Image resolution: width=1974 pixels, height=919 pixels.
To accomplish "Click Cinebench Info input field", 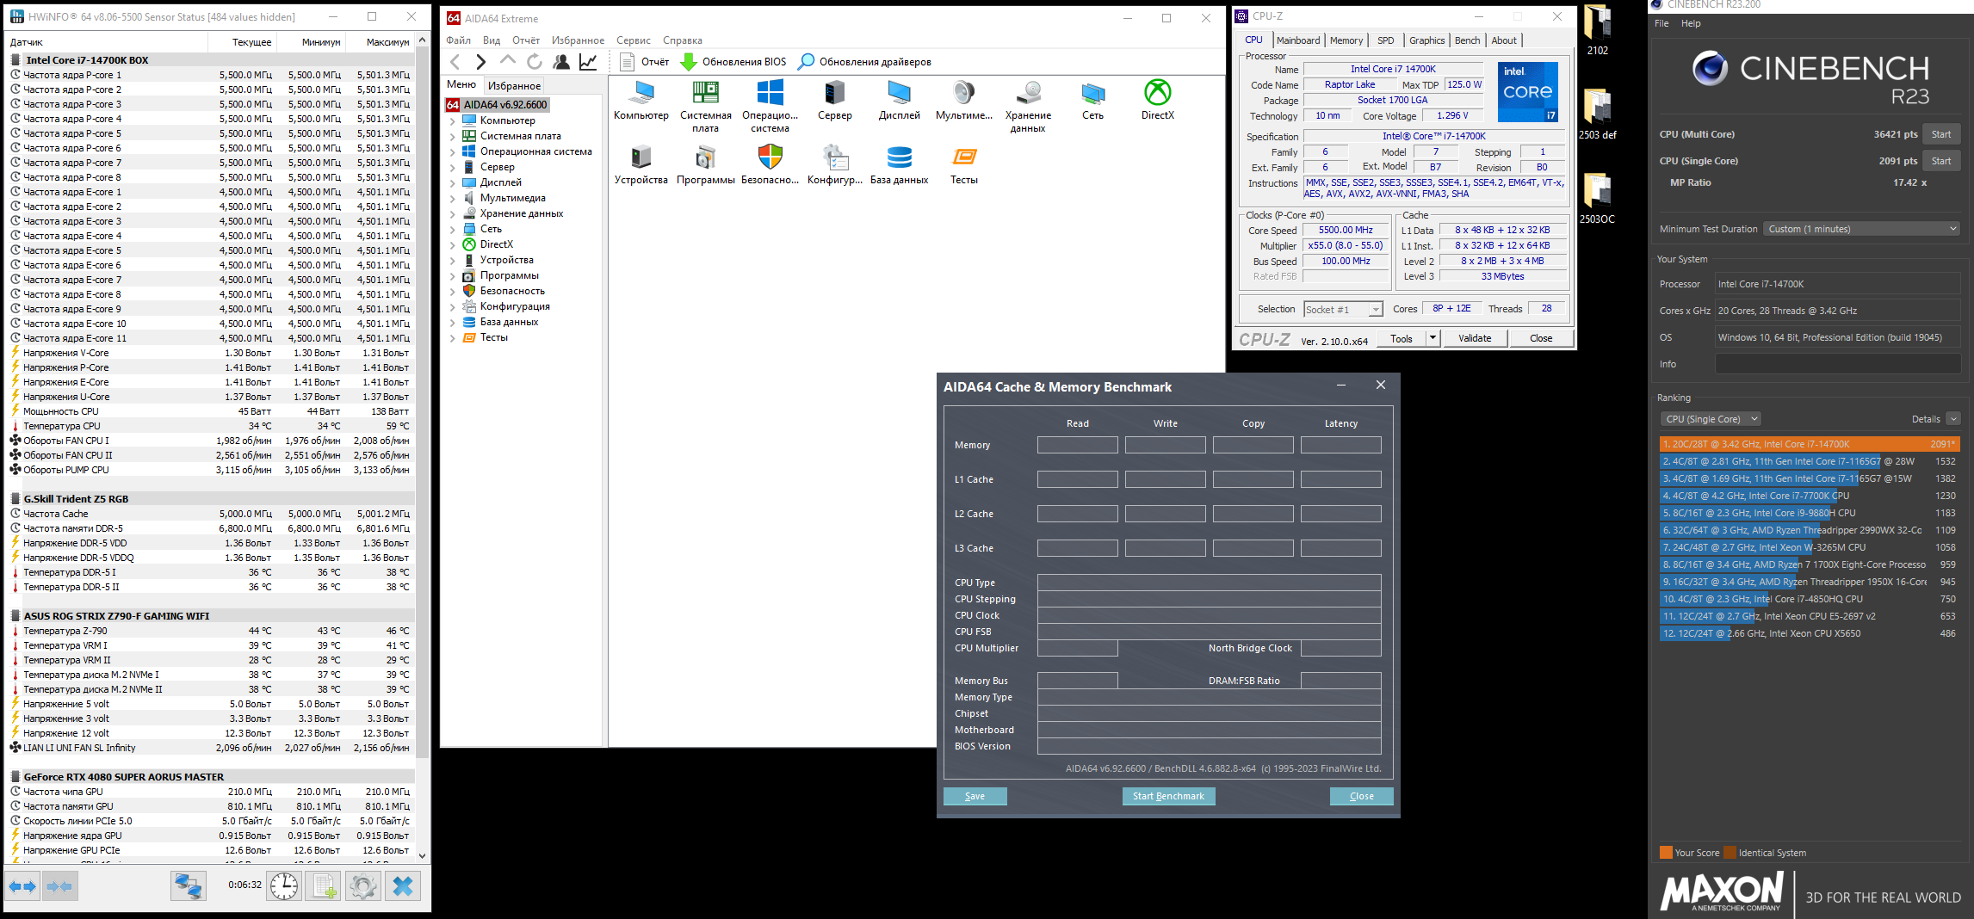I will [x=1838, y=364].
